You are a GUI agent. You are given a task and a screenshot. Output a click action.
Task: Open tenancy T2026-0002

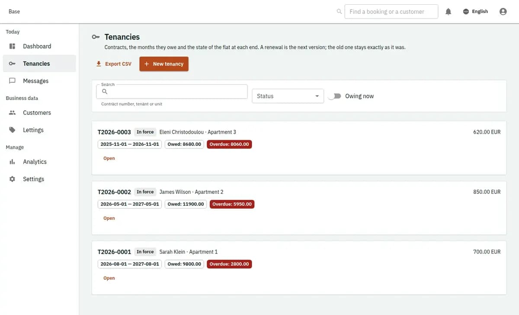click(x=109, y=218)
